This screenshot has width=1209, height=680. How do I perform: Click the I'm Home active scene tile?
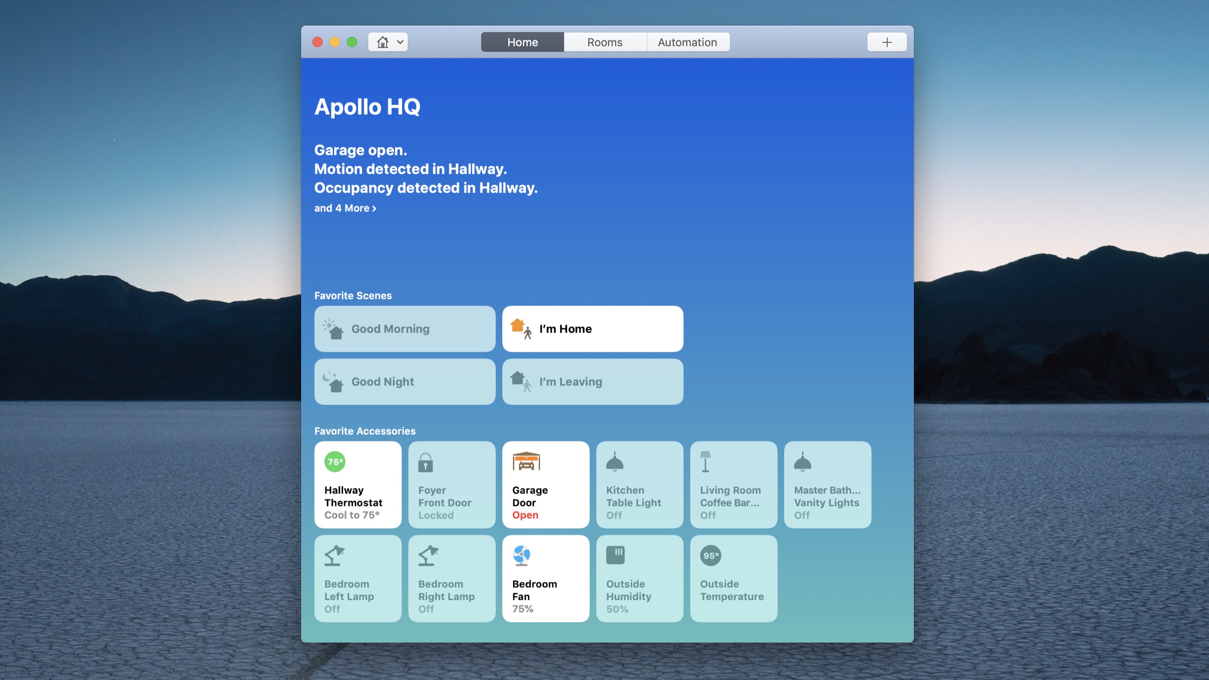[x=592, y=329]
